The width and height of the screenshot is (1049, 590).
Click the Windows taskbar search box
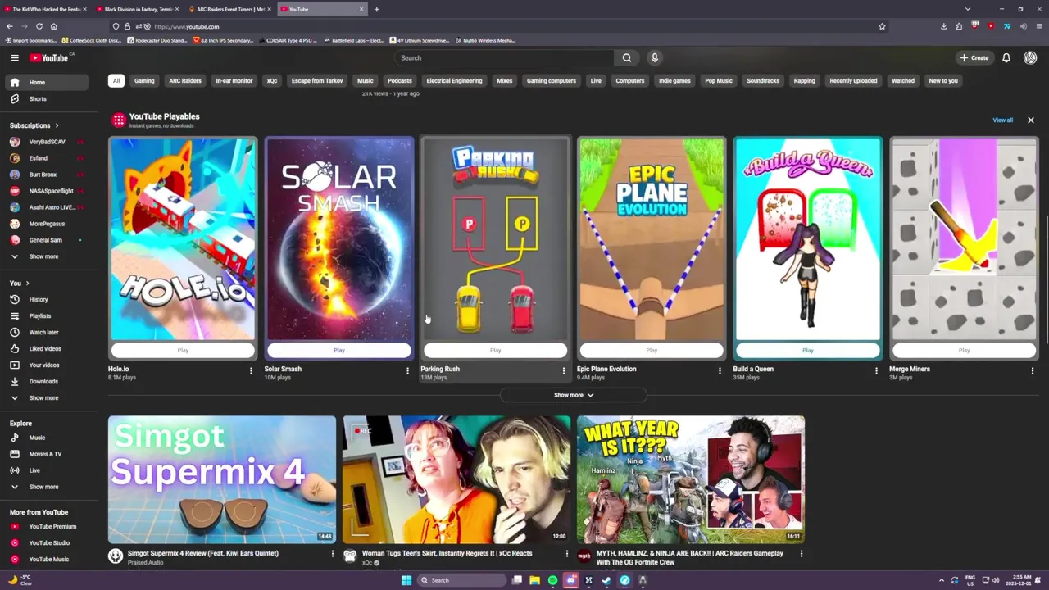click(x=461, y=580)
